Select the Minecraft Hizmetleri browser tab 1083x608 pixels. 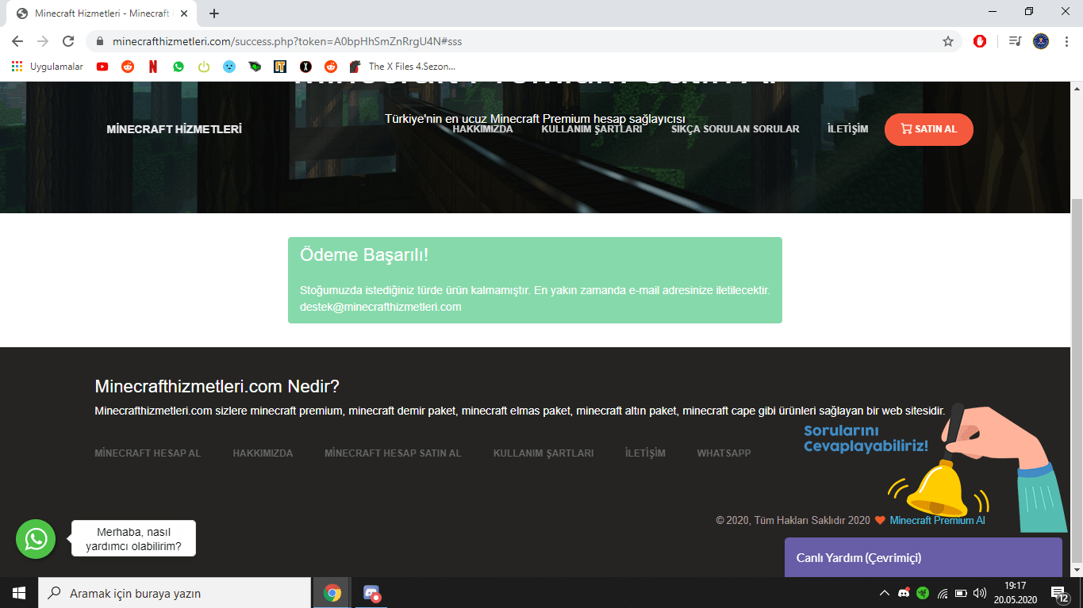[102, 13]
